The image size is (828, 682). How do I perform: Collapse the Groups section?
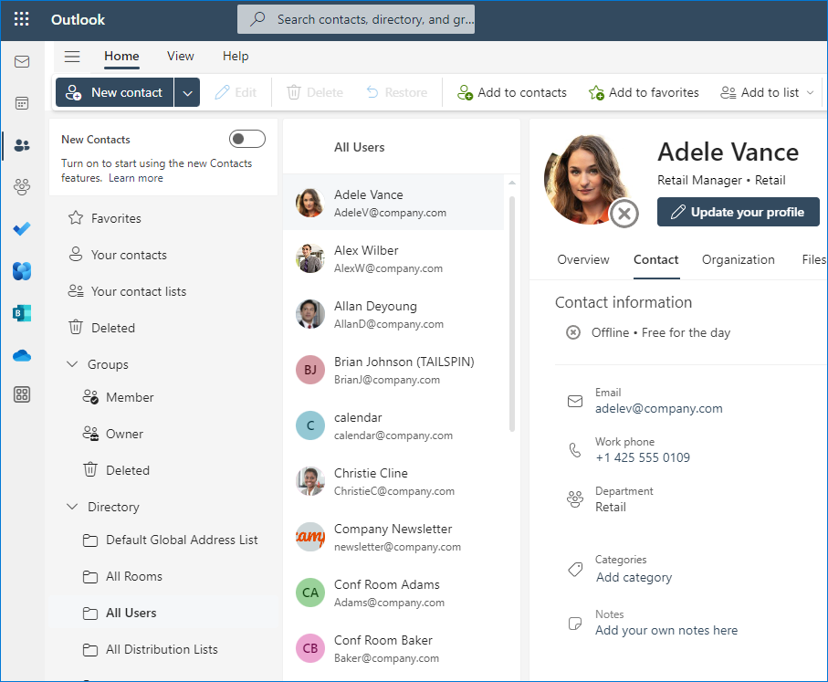[x=72, y=364]
